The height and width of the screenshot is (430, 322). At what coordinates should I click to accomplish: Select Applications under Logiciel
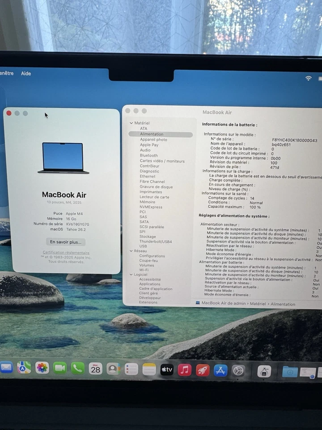(149, 284)
